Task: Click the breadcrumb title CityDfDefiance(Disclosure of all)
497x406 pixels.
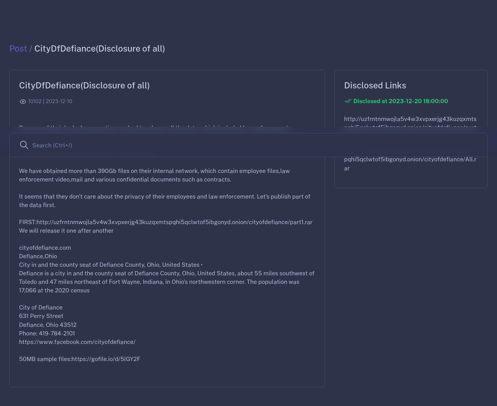Action: tap(99, 48)
